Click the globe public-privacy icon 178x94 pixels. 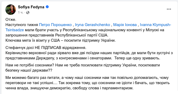point(28,12)
